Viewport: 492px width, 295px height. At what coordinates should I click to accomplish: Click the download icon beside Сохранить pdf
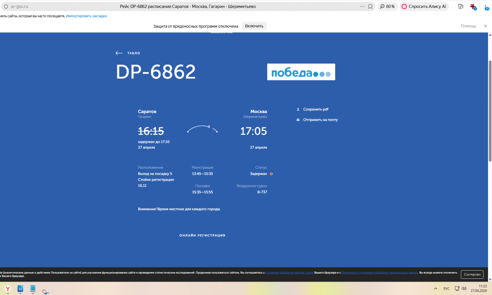click(x=298, y=109)
